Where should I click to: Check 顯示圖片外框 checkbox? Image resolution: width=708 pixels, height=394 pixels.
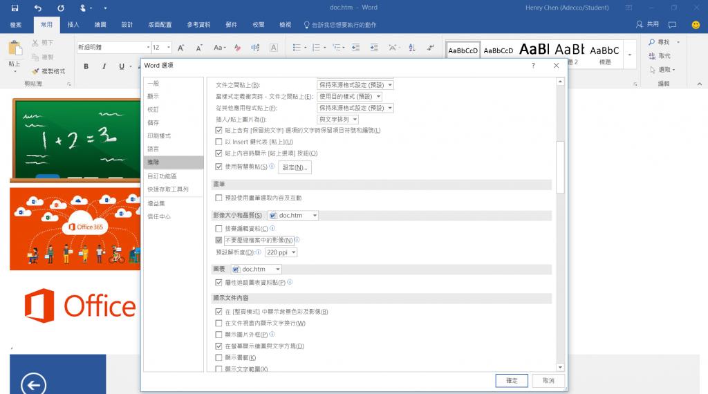pos(218,335)
